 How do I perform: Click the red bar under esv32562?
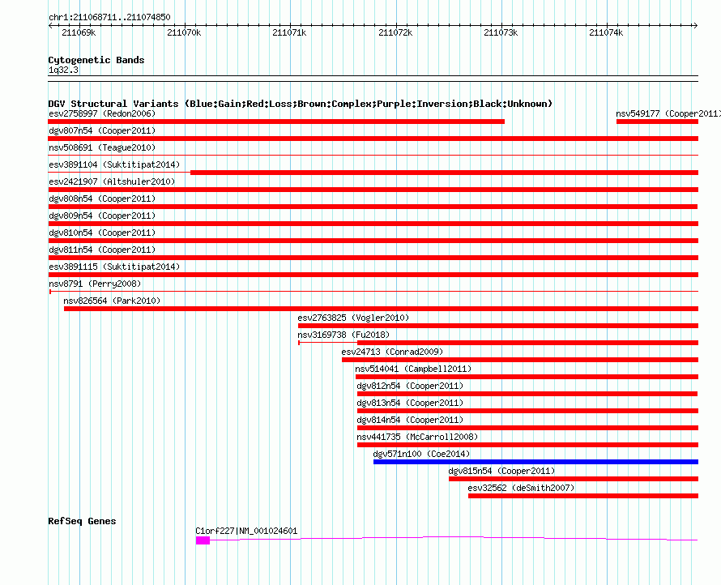pos(583,496)
